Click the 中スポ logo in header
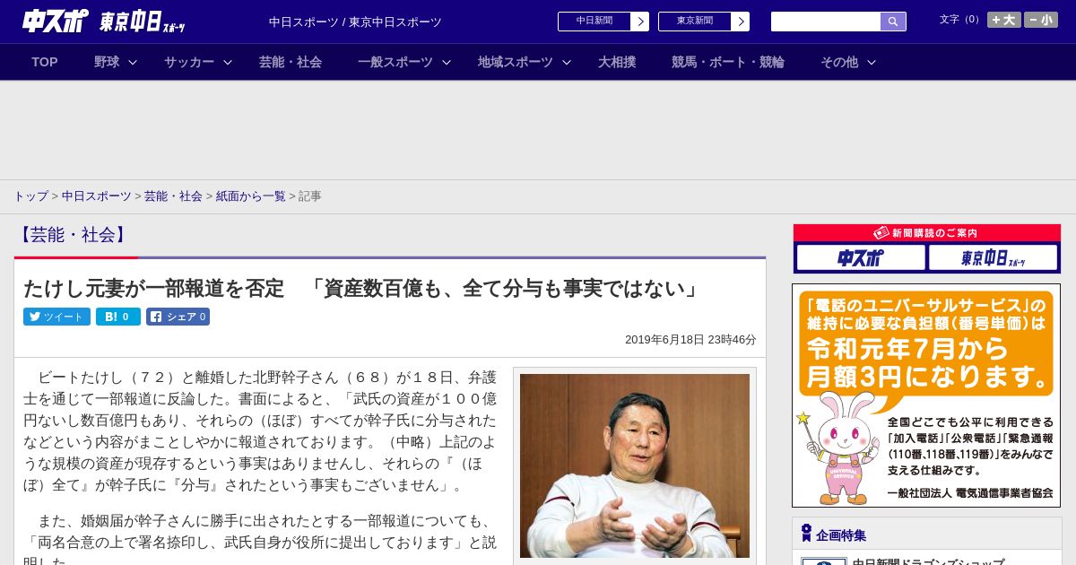The image size is (1076, 565). [56, 21]
